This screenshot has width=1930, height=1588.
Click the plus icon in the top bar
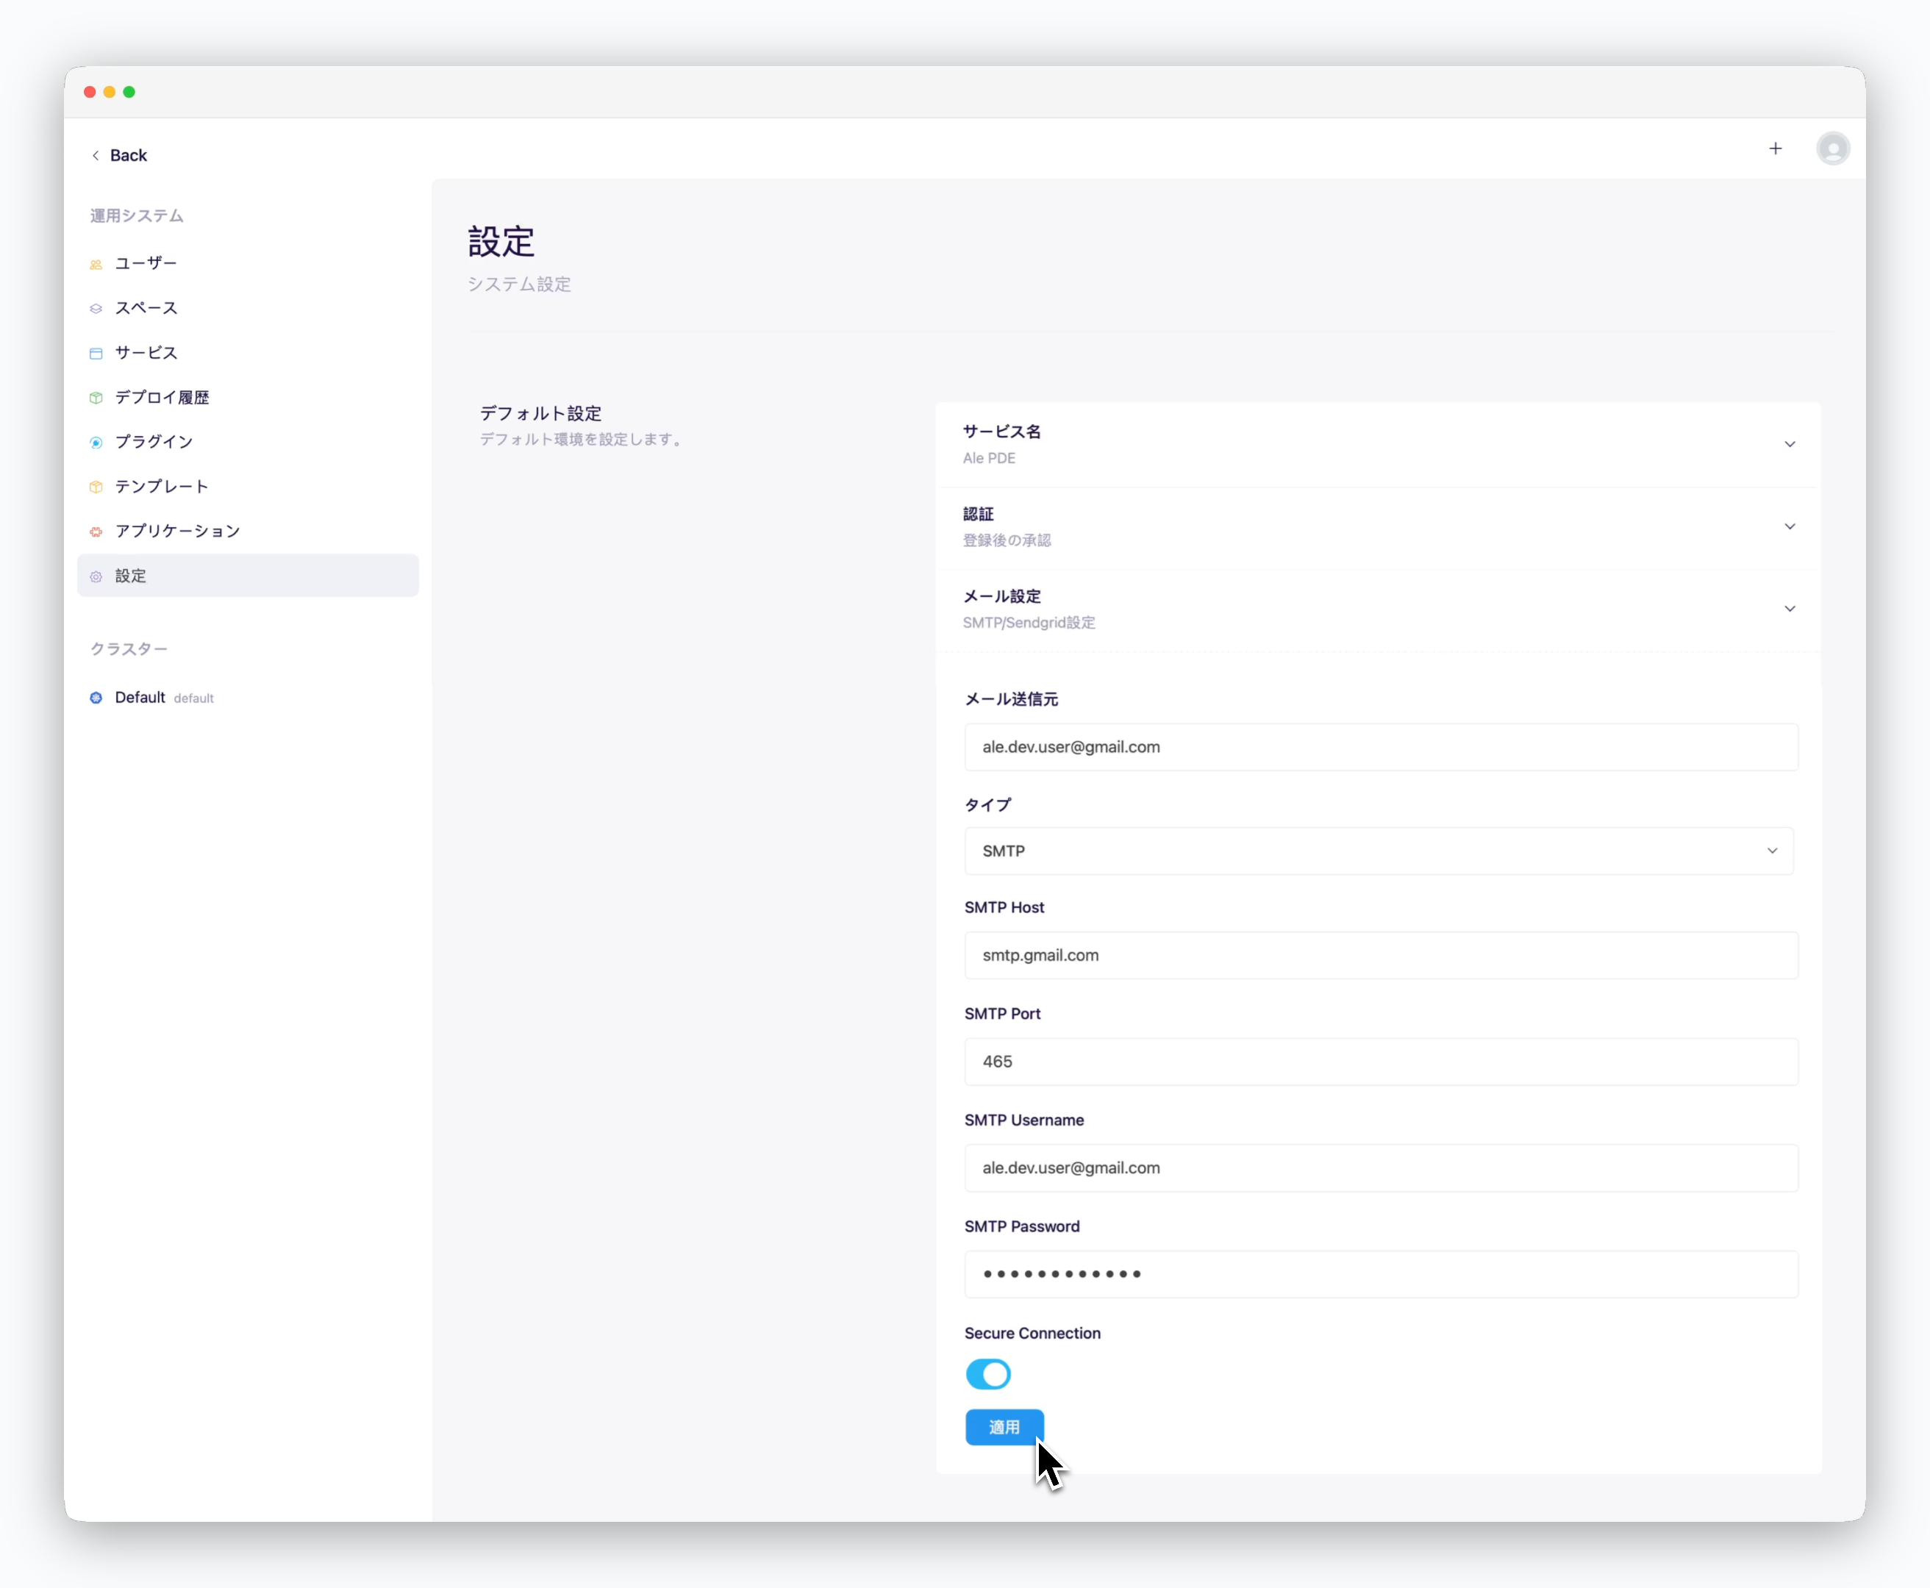tap(1776, 149)
